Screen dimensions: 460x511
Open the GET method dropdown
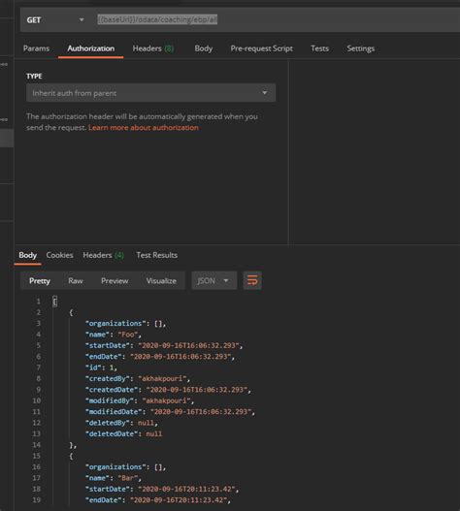pos(55,20)
